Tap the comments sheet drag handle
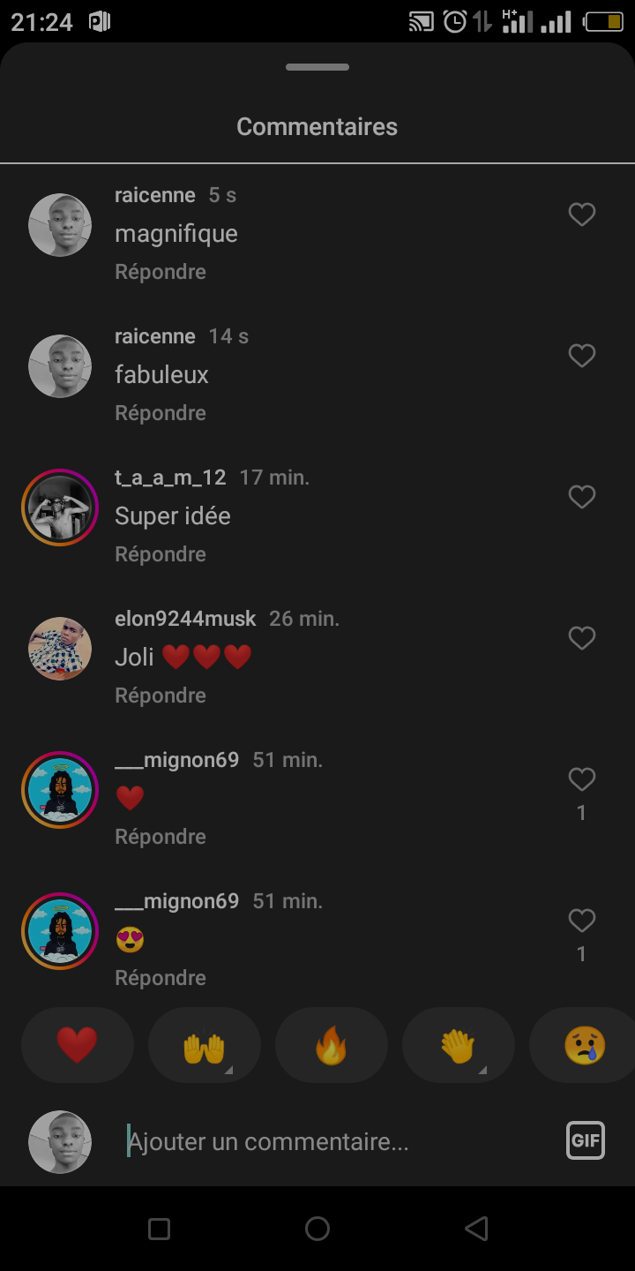This screenshot has width=635, height=1271. pyautogui.click(x=317, y=67)
